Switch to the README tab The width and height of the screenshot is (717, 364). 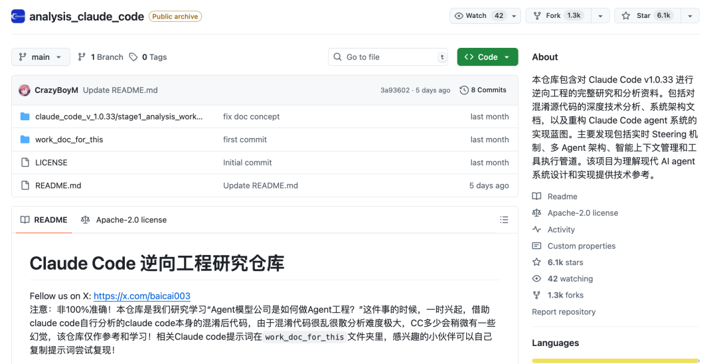pos(44,220)
